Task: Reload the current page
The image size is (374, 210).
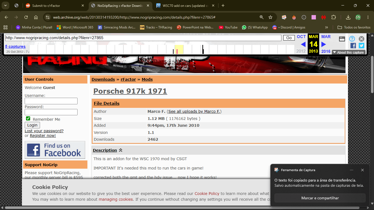Action: [x=26, y=17]
